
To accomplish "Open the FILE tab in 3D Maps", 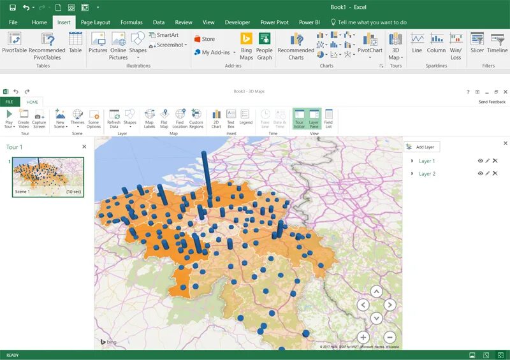I will 10,102.
